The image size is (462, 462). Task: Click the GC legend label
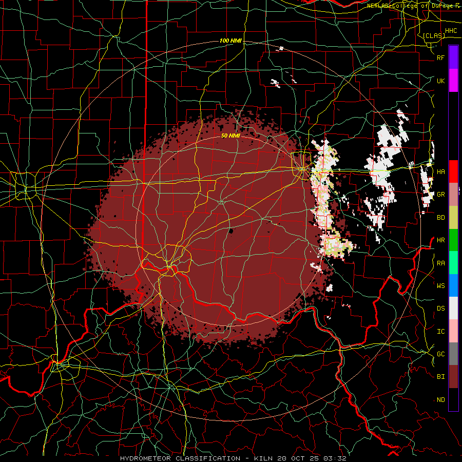pyautogui.click(x=440, y=354)
